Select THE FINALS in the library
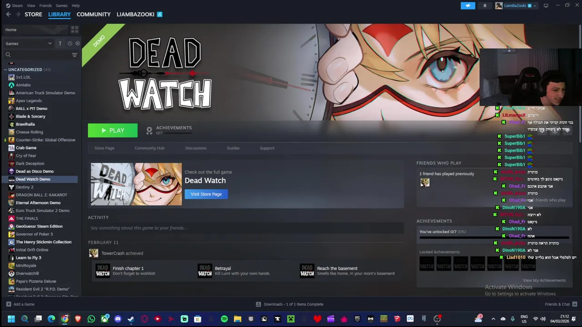Image resolution: width=582 pixels, height=327 pixels. (27, 218)
